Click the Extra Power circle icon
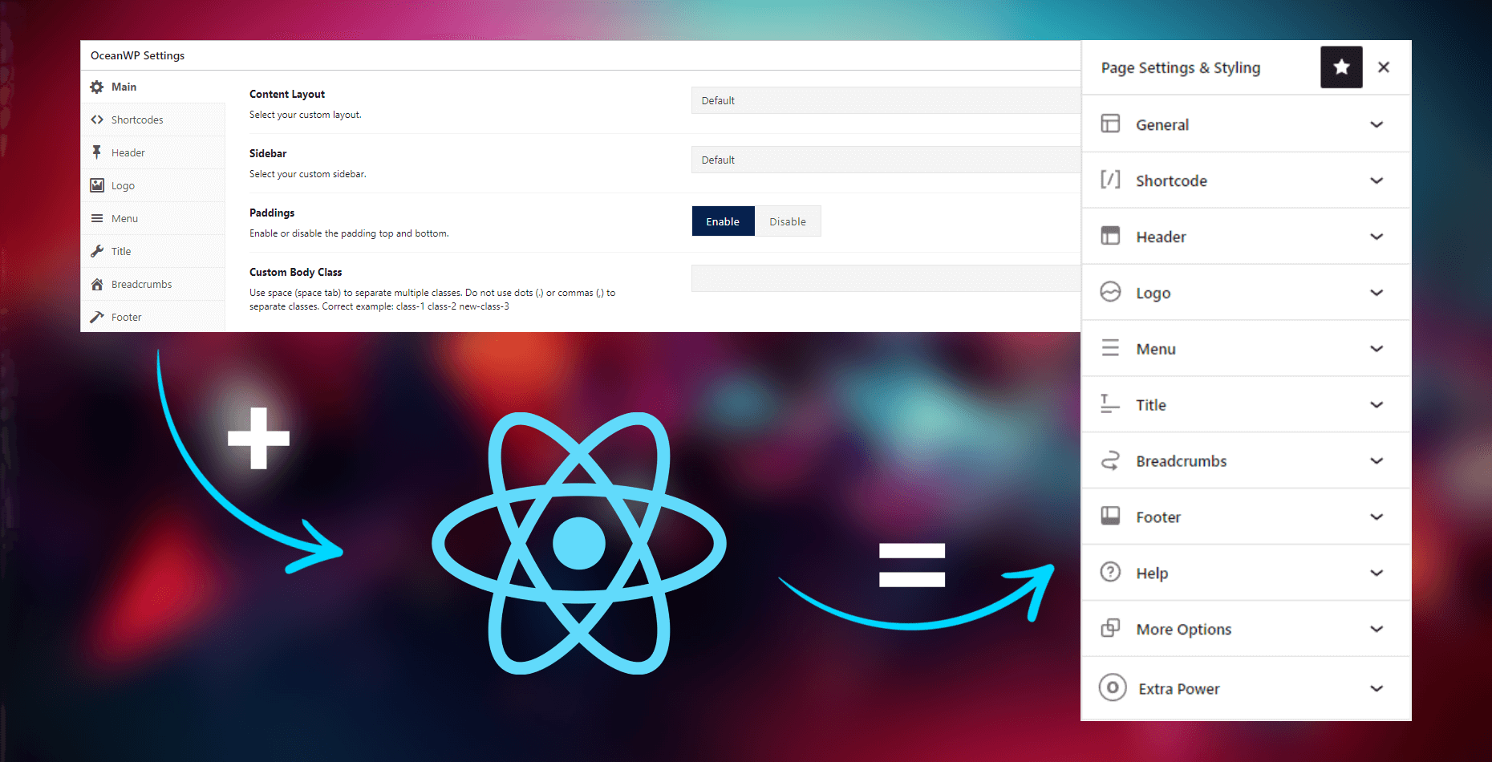This screenshot has height=762, width=1492. point(1113,687)
